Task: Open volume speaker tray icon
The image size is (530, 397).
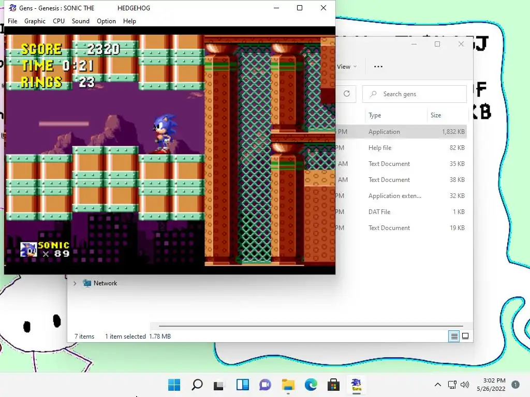Action: coord(465,385)
